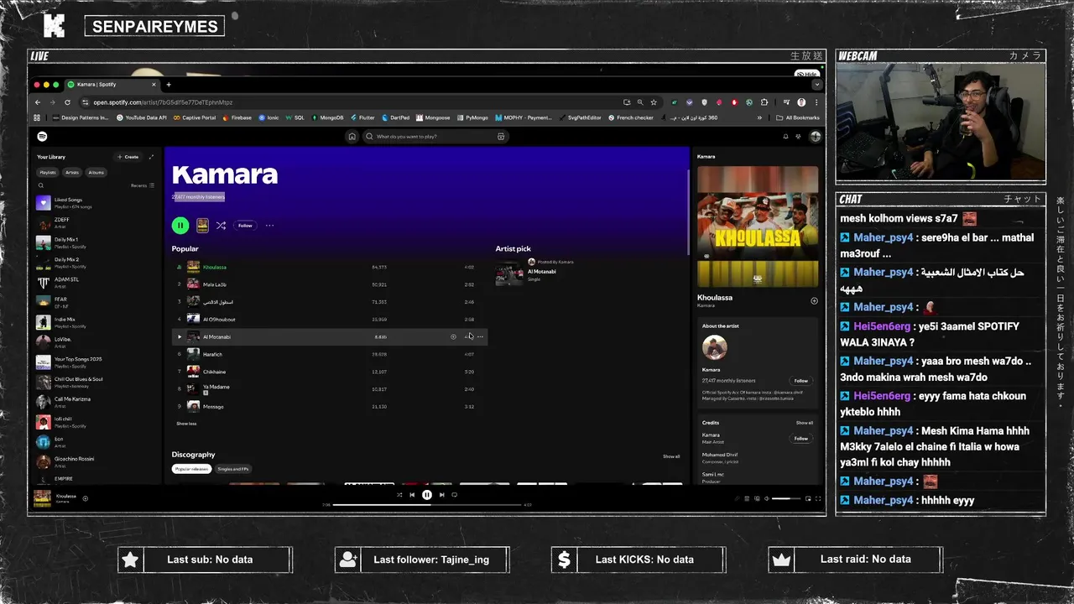The height and width of the screenshot is (604, 1074).
Task: Skip to the previous track in the player bar
Action: [412, 495]
